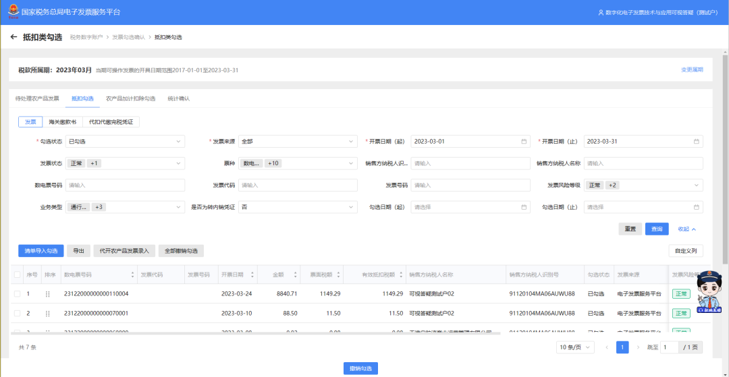Screen dimensions: 729x377
Task: Click the 撤销勾选 bottom button
Action: [x=360, y=369]
